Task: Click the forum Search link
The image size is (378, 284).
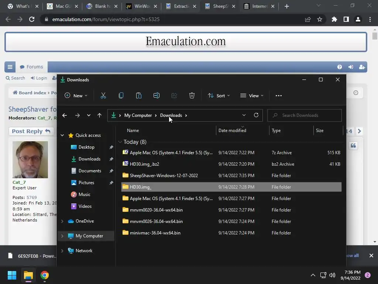Action: (16, 78)
